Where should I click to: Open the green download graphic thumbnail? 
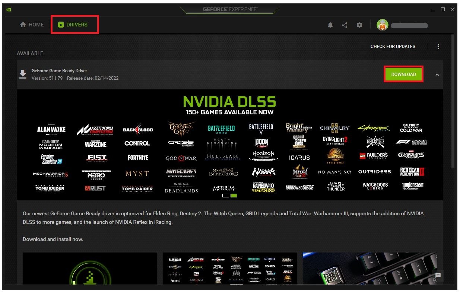(90, 269)
